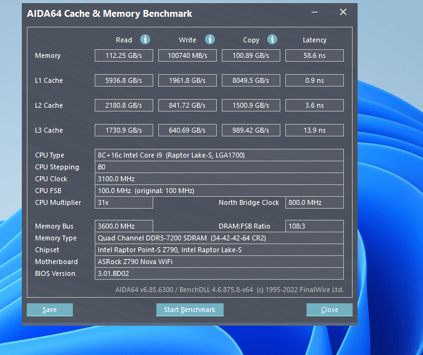Select L2 Cache Copy 1500.9 GB/s

pos(251,105)
